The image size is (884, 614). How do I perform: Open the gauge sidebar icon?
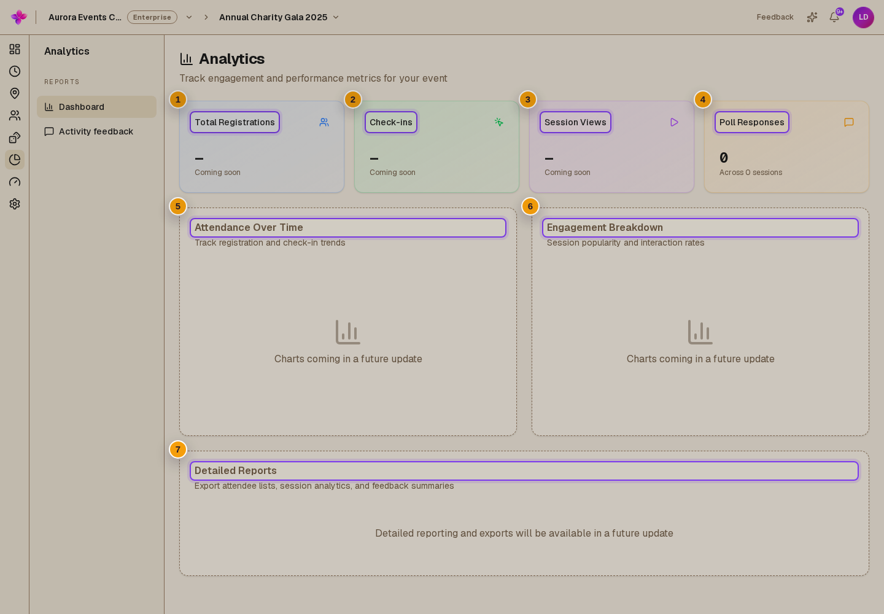pyautogui.click(x=15, y=182)
